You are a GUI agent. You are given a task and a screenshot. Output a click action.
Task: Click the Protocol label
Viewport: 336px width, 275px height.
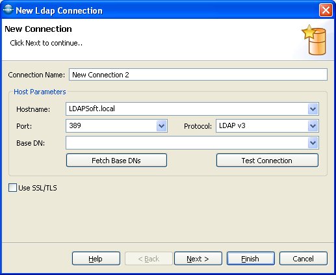198,126
